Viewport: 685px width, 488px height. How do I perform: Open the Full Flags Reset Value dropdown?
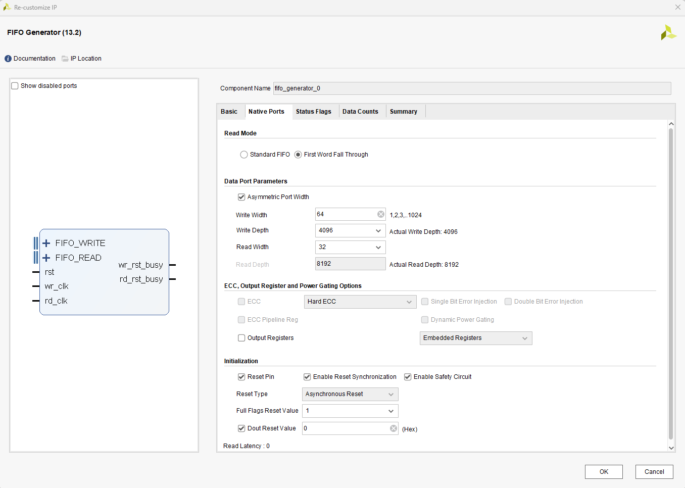click(350, 411)
